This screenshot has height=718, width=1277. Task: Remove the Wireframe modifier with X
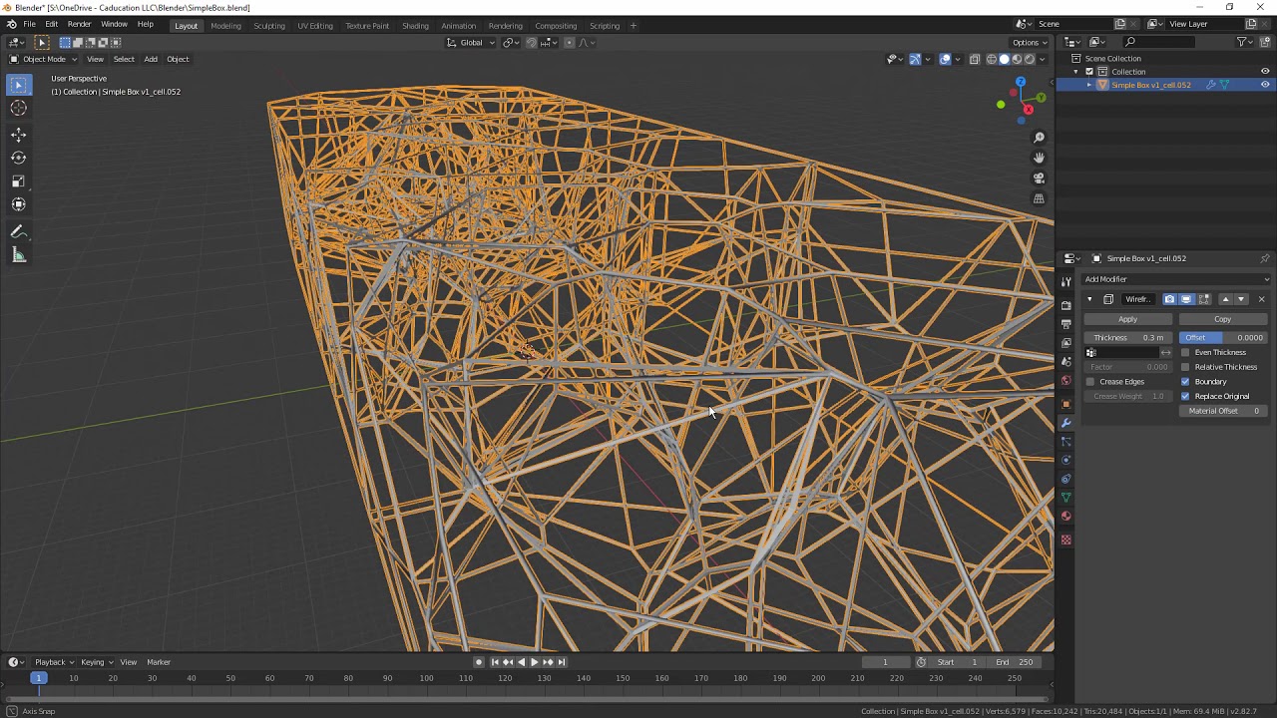coord(1261,299)
